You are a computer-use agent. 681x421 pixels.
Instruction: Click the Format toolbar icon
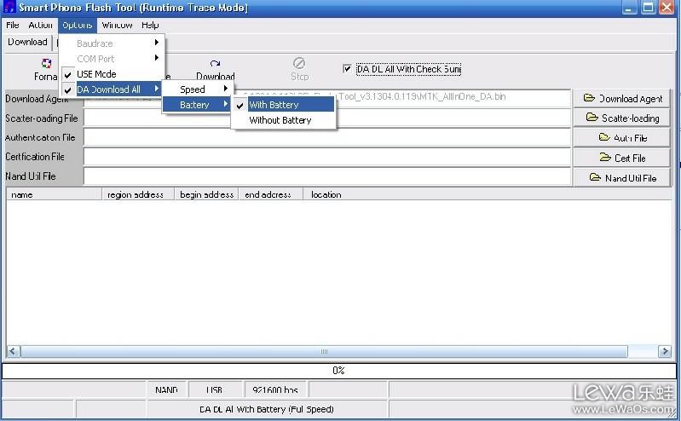(x=46, y=63)
